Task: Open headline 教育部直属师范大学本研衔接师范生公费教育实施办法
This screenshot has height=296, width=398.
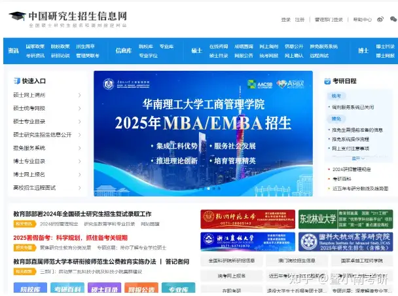Action: click(x=85, y=262)
